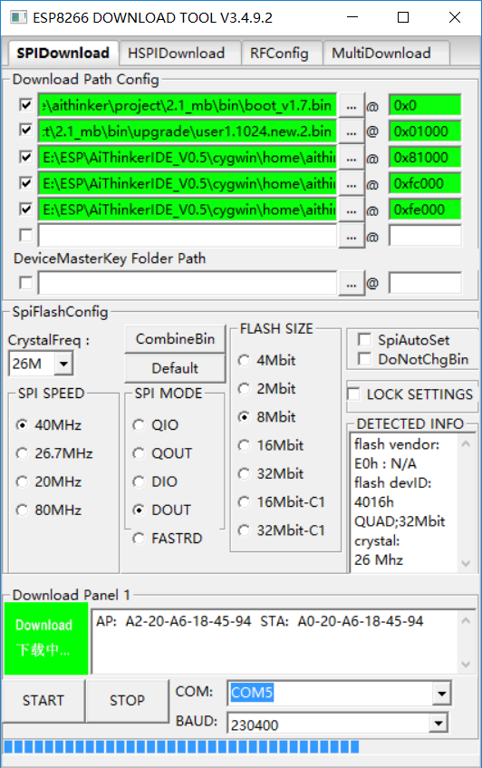This screenshot has width=482, height=768.
Task: Click browse button beside 0xfe000 address
Action: [352, 210]
